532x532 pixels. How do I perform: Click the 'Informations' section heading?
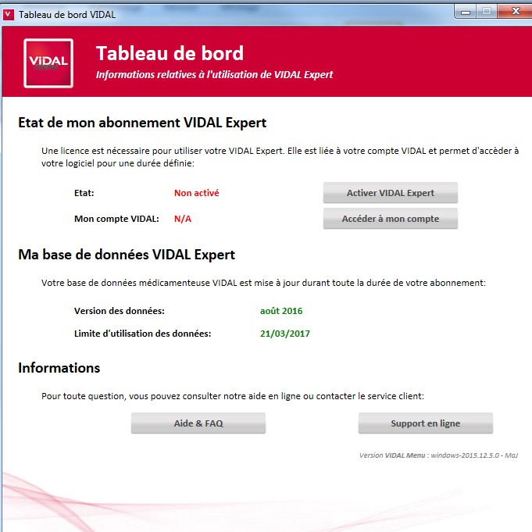click(59, 368)
